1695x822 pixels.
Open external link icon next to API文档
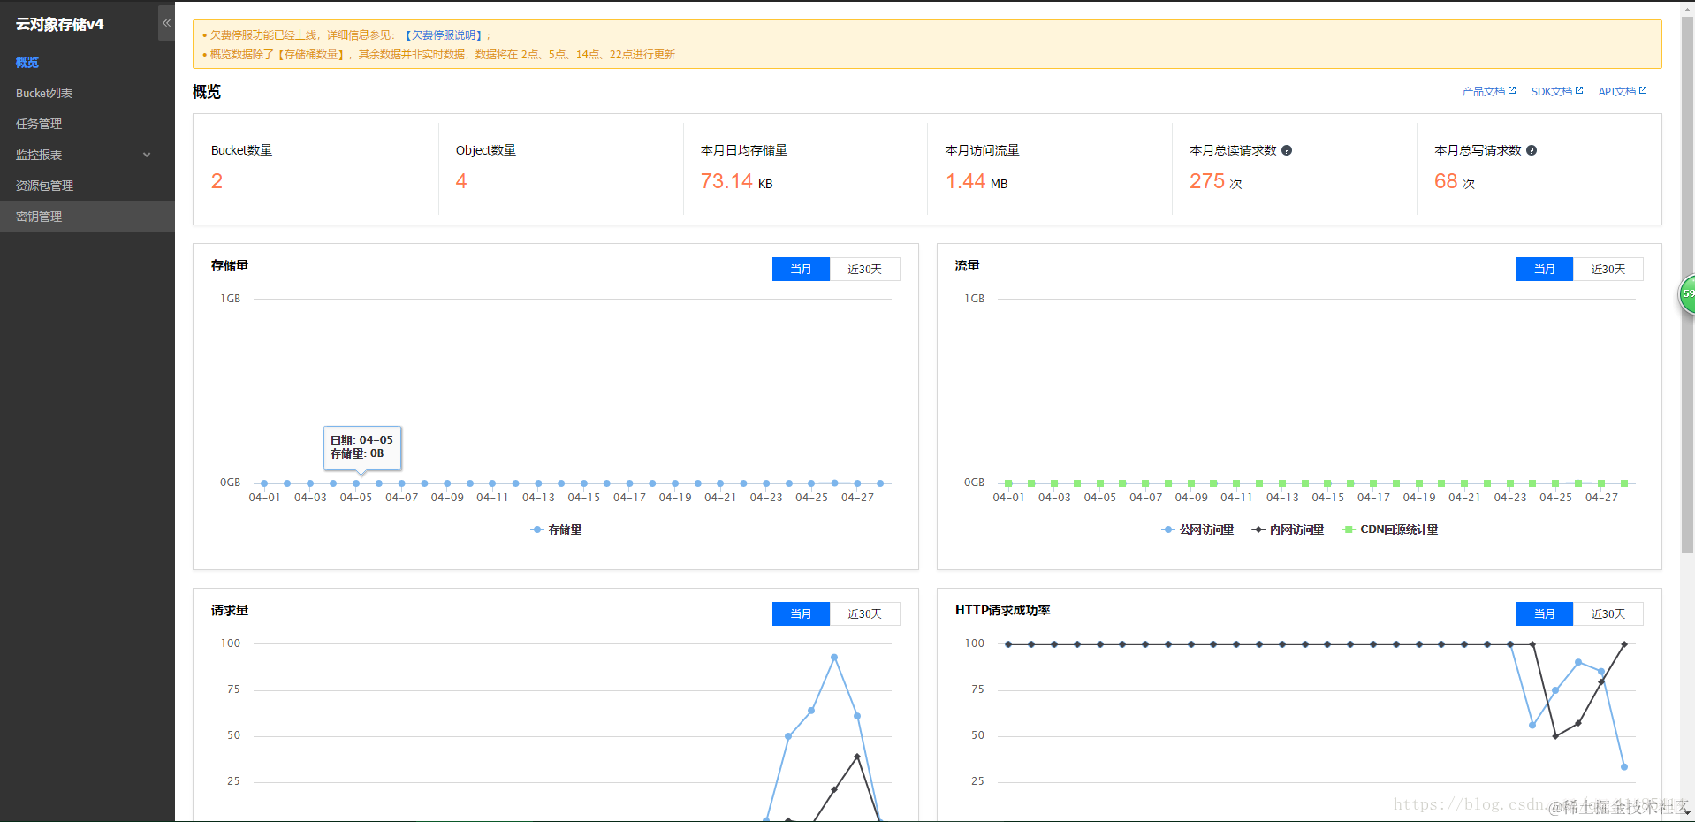pyautogui.click(x=1643, y=90)
